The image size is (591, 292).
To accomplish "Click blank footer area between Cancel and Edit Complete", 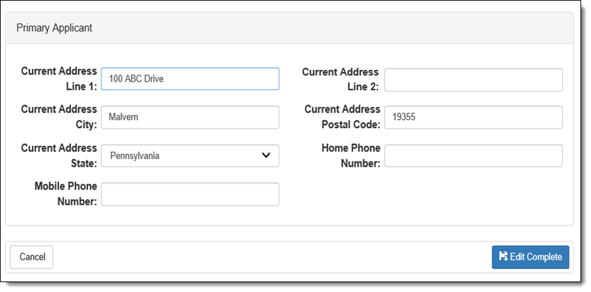I will click(272, 257).
